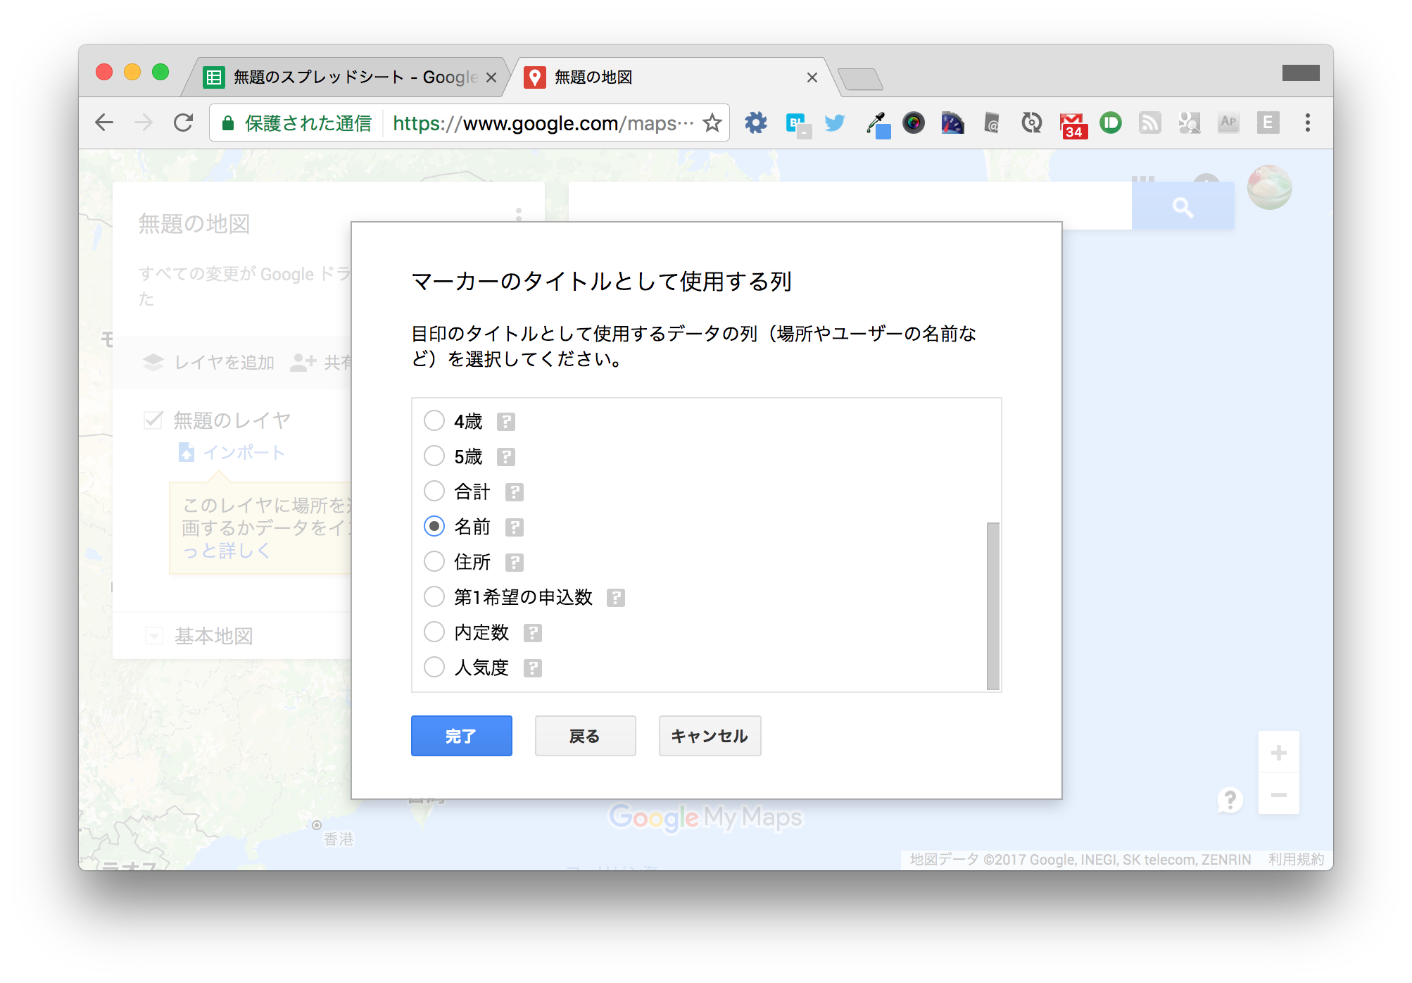The width and height of the screenshot is (1412, 983).
Task: Open the green ID extension
Action: tap(1111, 123)
